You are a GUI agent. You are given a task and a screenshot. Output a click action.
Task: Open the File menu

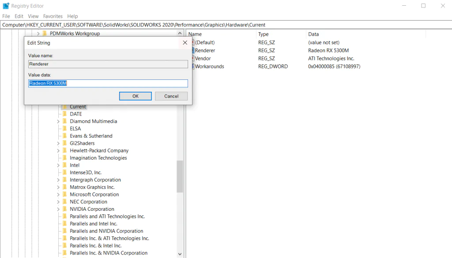[6, 16]
